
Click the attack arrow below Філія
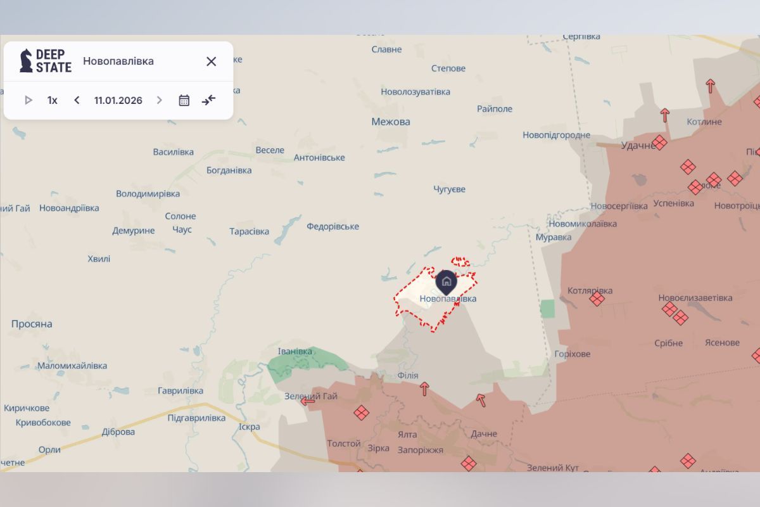point(424,388)
